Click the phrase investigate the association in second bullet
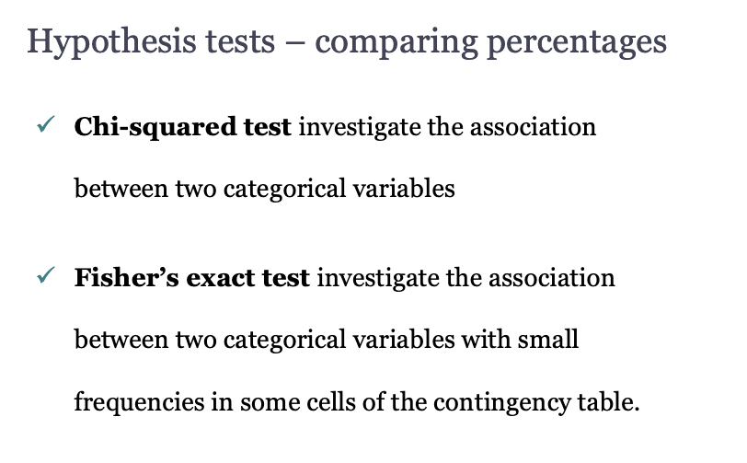Image resolution: width=747 pixels, height=463 pixels. [465, 279]
